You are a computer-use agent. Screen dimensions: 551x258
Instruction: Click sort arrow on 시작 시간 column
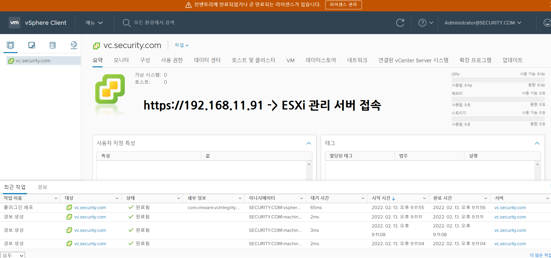pos(394,199)
